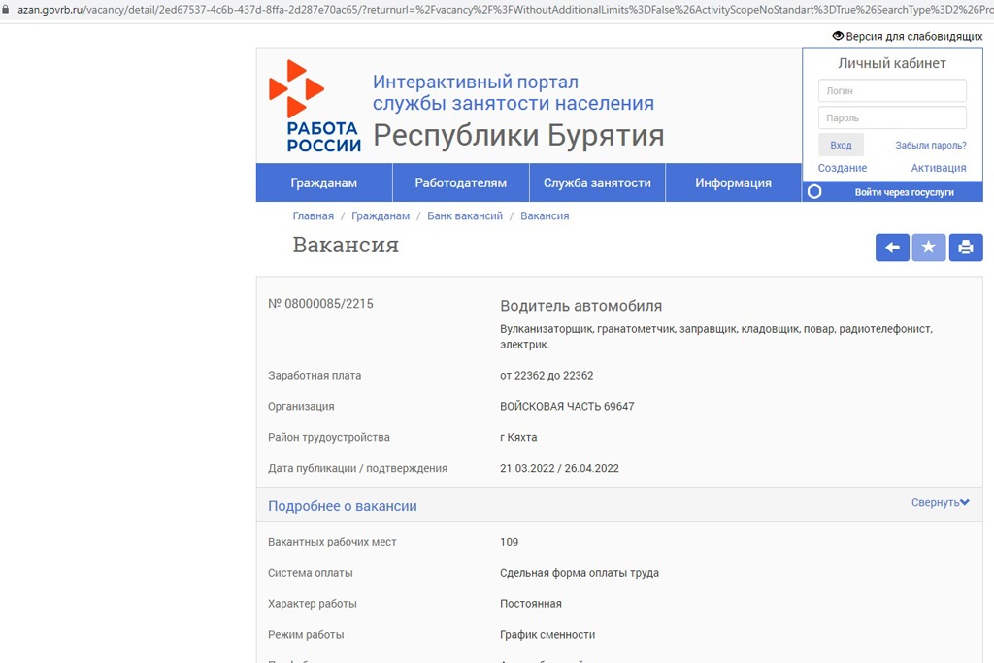Print the vacancy using printer icon
This screenshot has height=663, width=994.
966,248
